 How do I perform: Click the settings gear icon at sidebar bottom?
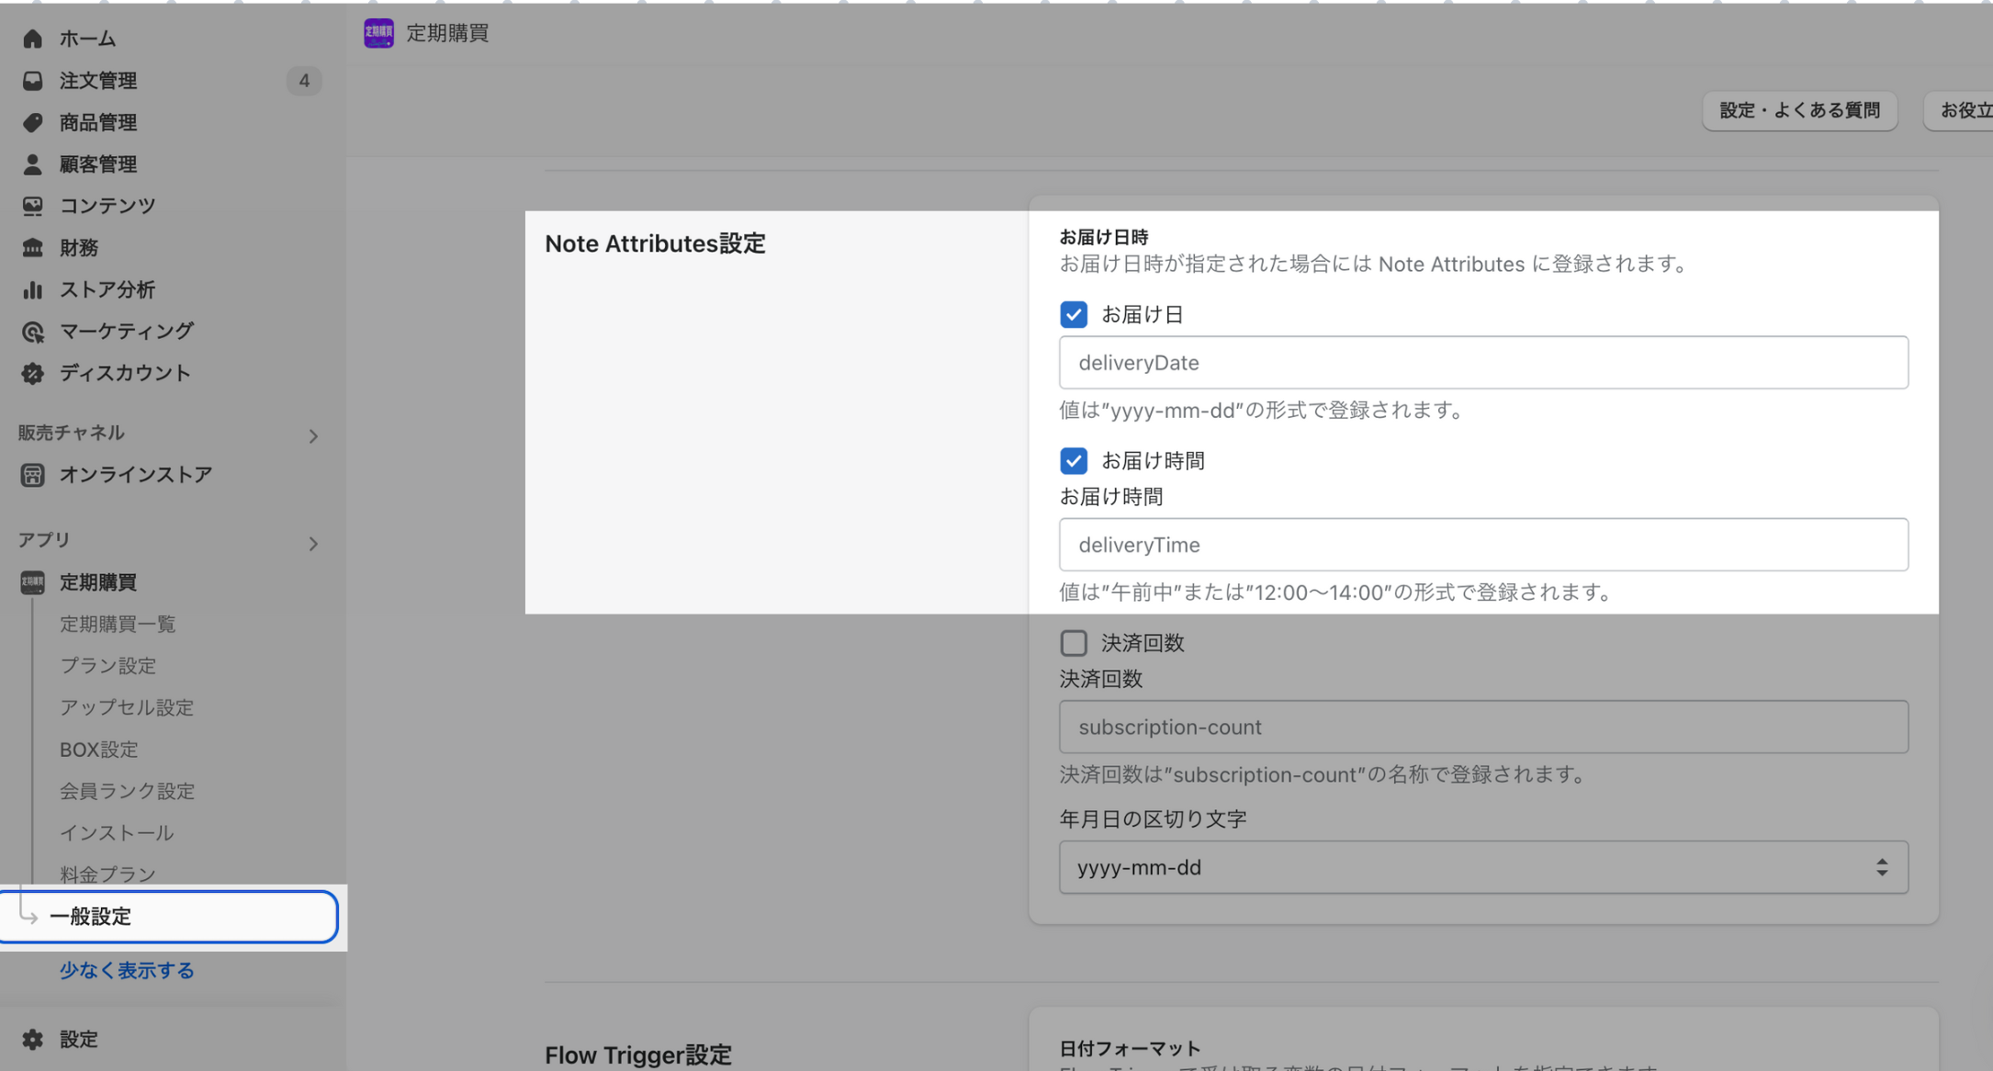[33, 1039]
